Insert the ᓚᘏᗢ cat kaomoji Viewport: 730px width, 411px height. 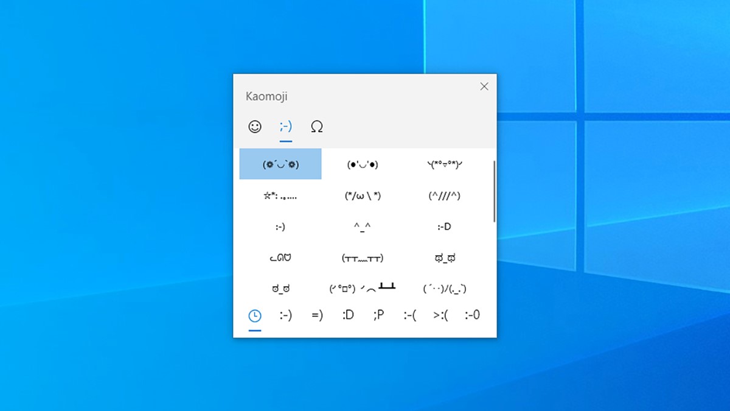point(280,258)
